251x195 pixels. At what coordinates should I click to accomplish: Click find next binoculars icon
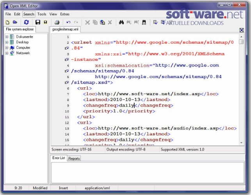pyautogui.click(x=129, y=22)
